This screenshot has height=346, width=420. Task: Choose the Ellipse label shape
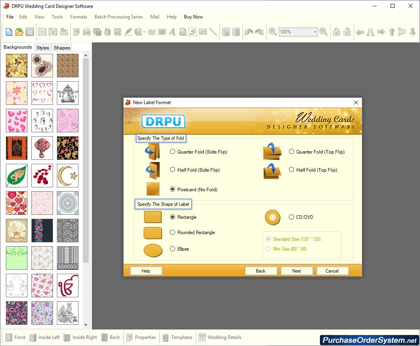tap(172, 249)
